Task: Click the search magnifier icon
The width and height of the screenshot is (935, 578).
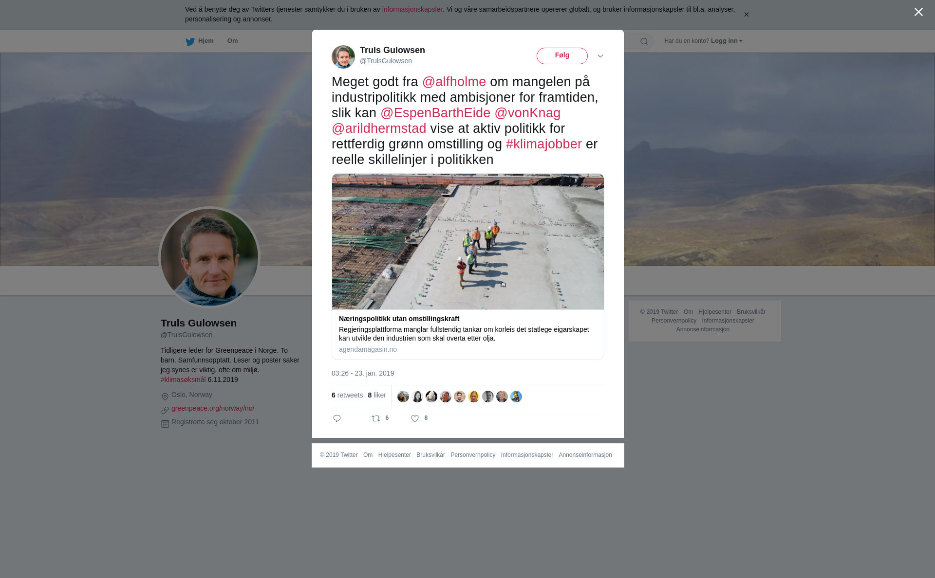Action: [x=644, y=41]
